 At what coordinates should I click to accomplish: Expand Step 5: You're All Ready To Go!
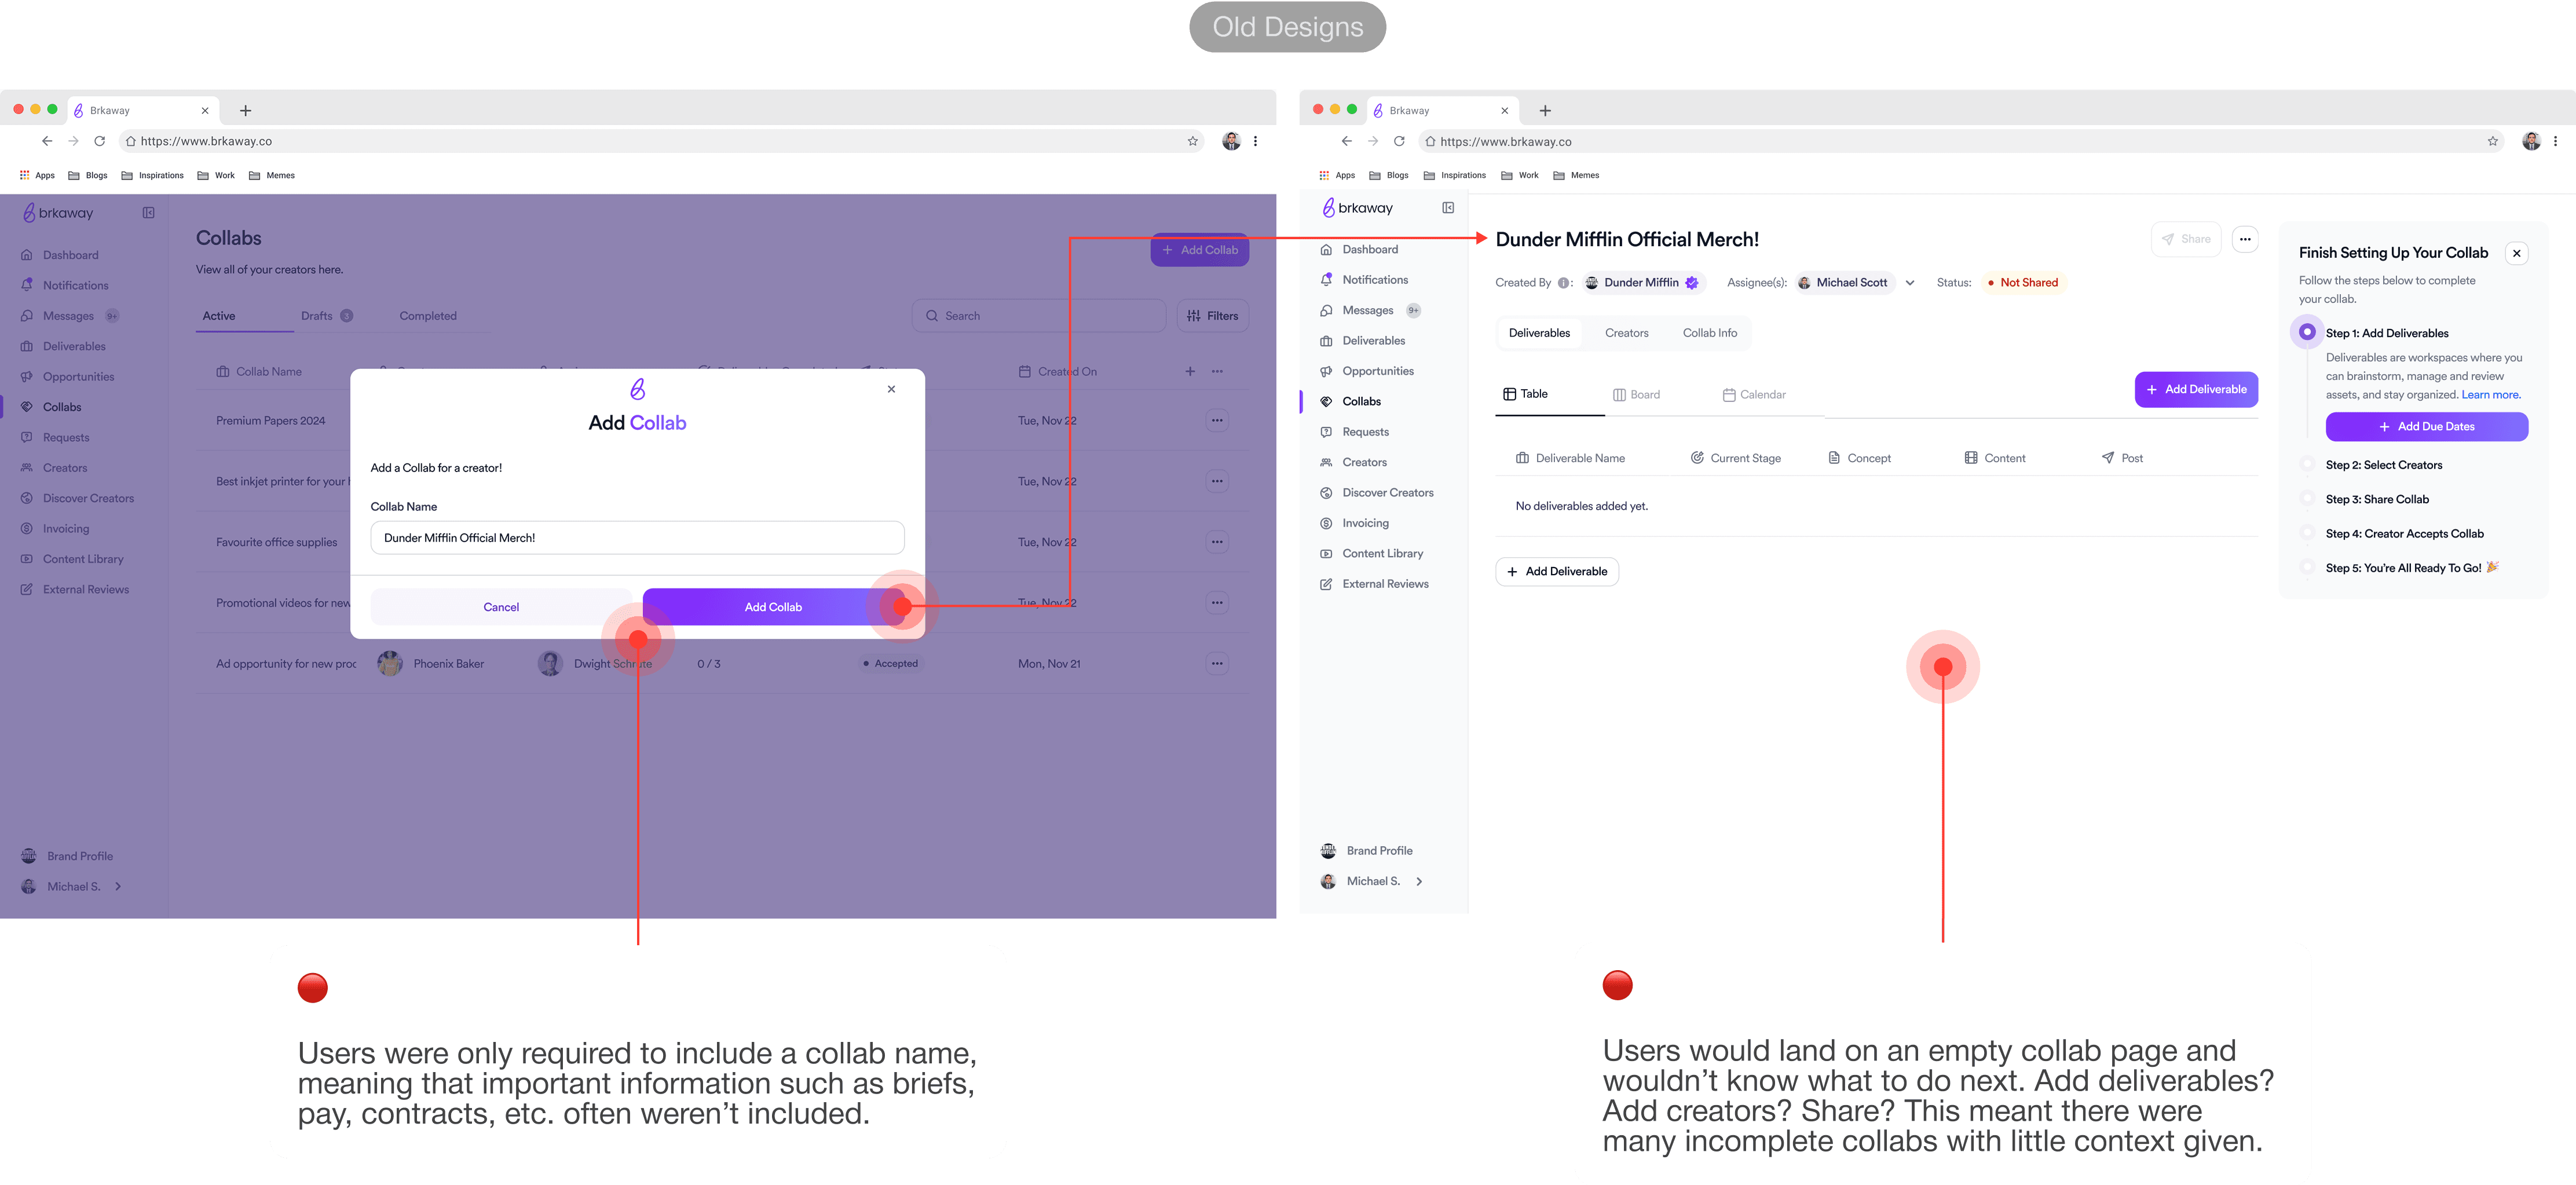pyautogui.click(x=2412, y=567)
